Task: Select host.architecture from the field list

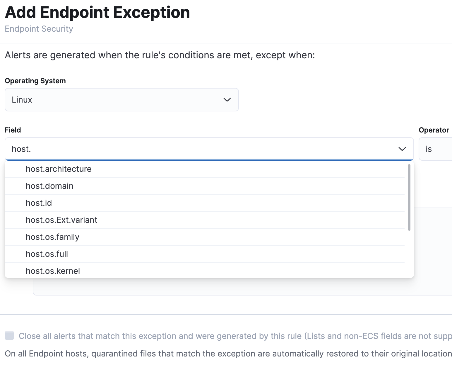Action: pos(59,169)
